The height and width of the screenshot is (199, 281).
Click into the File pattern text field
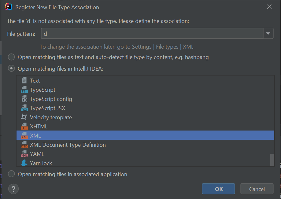152,34
